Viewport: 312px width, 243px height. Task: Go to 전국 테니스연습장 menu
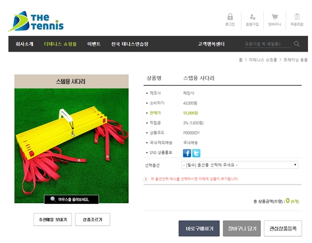129,44
